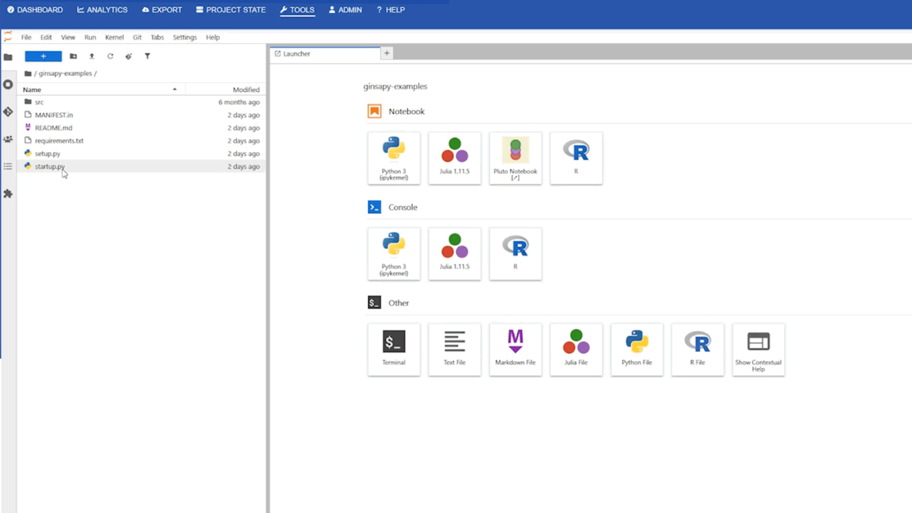This screenshot has height=513, width=912.
Task: Add a new tab next to Launcher
Action: tap(387, 53)
